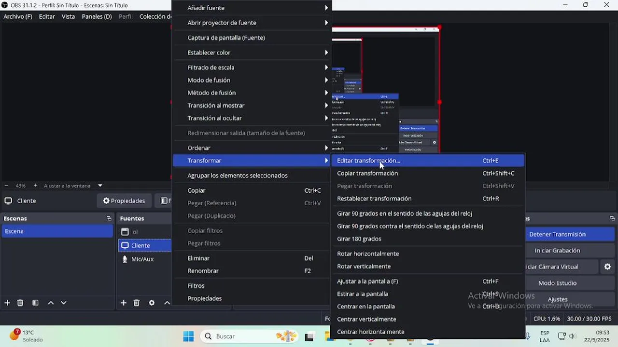Screen dimensions: 618x347
Task: Choose Rotar verticalmente
Action: (x=428, y=266)
